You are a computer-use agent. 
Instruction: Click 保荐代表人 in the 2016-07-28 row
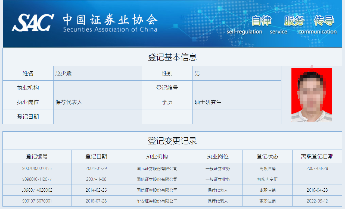218,201
